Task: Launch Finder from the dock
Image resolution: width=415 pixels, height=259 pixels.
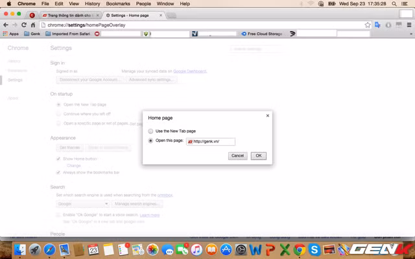Action: [21, 249]
